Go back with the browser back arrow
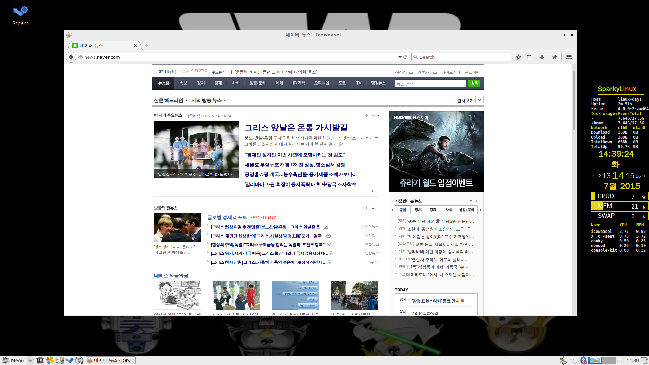The width and height of the screenshot is (649, 365). point(71,57)
